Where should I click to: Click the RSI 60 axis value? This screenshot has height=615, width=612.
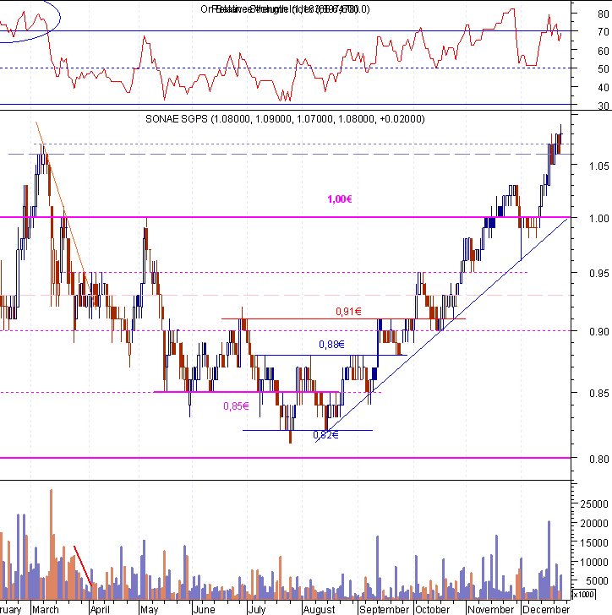point(604,51)
